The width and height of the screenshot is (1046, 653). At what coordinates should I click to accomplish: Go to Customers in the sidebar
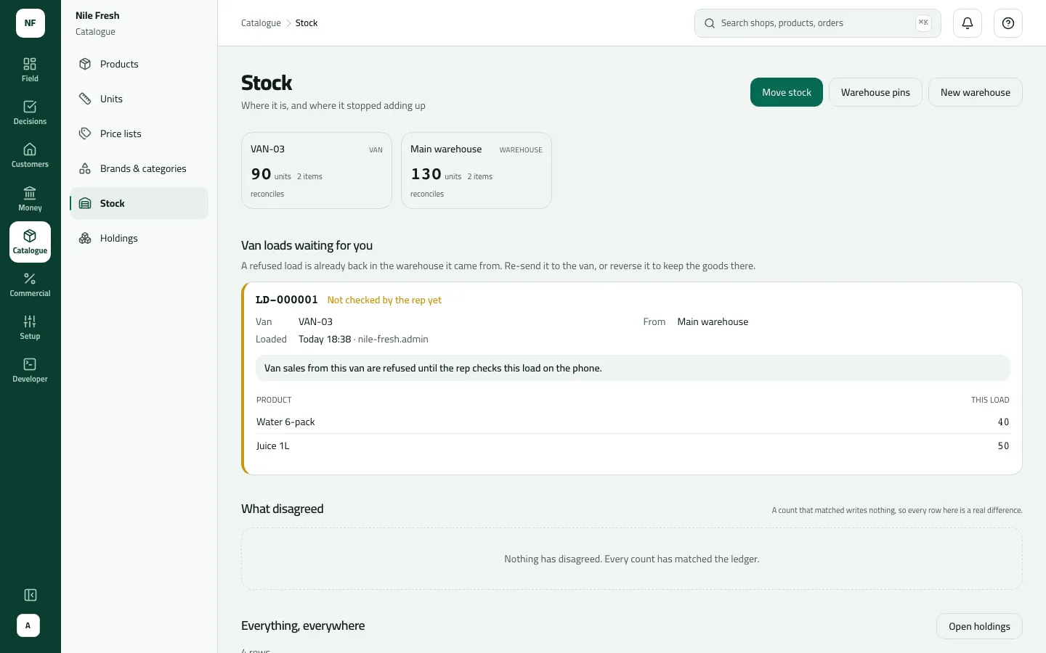point(30,155)
